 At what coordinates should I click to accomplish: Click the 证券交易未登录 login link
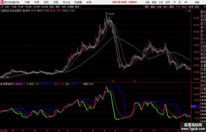119,2
